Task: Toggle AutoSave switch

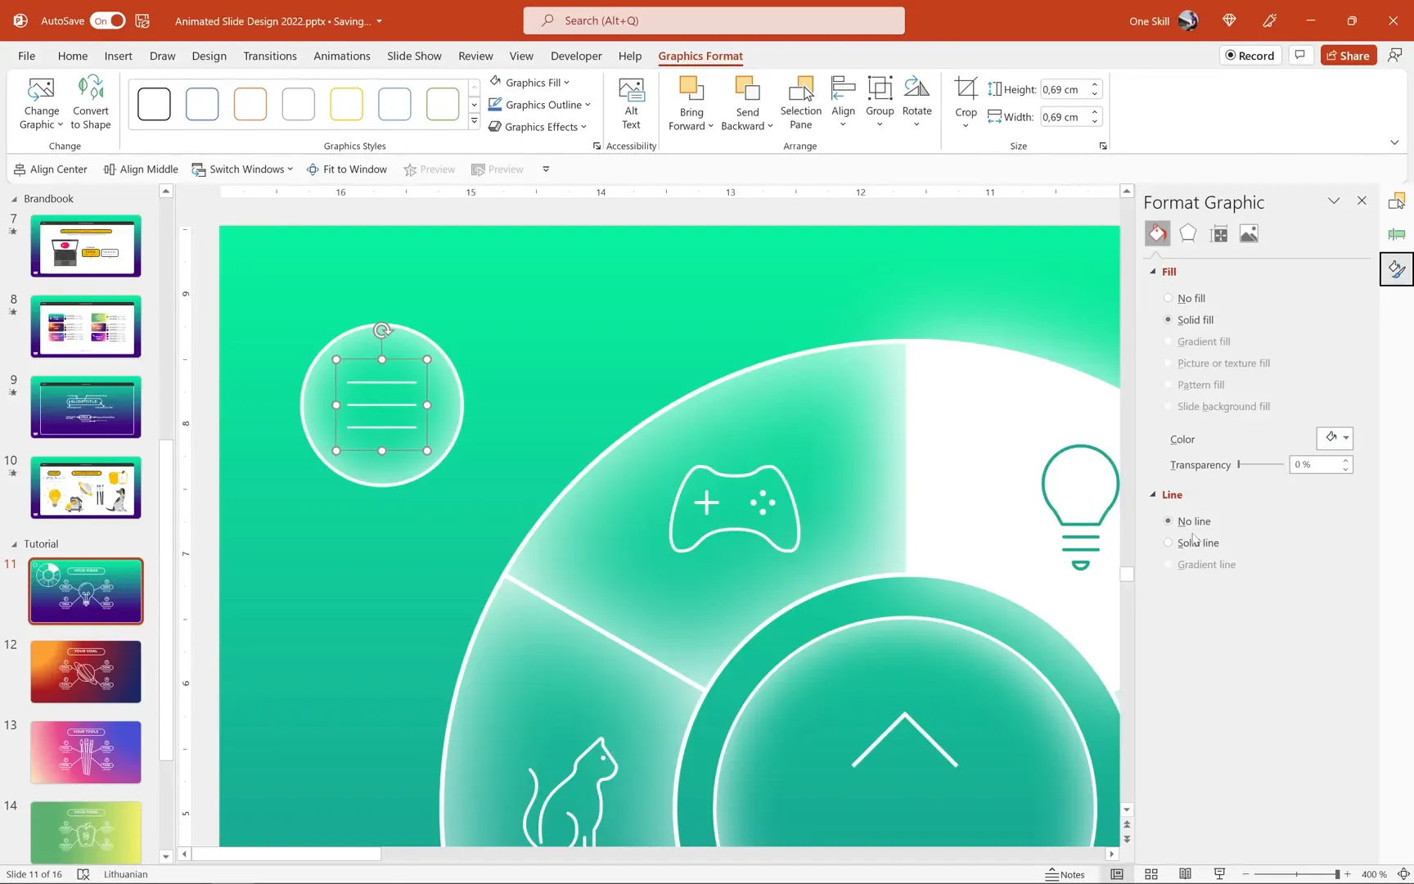Action: [107, 21]
